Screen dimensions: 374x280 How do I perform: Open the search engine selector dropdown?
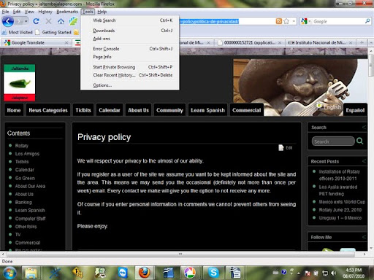(310, 21)
